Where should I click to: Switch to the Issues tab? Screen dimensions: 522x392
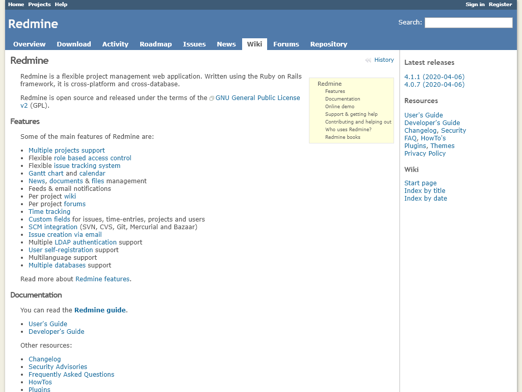(194, 44)
